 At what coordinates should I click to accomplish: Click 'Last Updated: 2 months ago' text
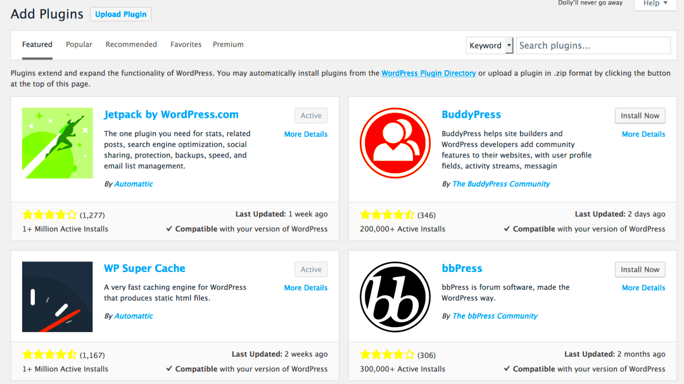tap(614, 354)
